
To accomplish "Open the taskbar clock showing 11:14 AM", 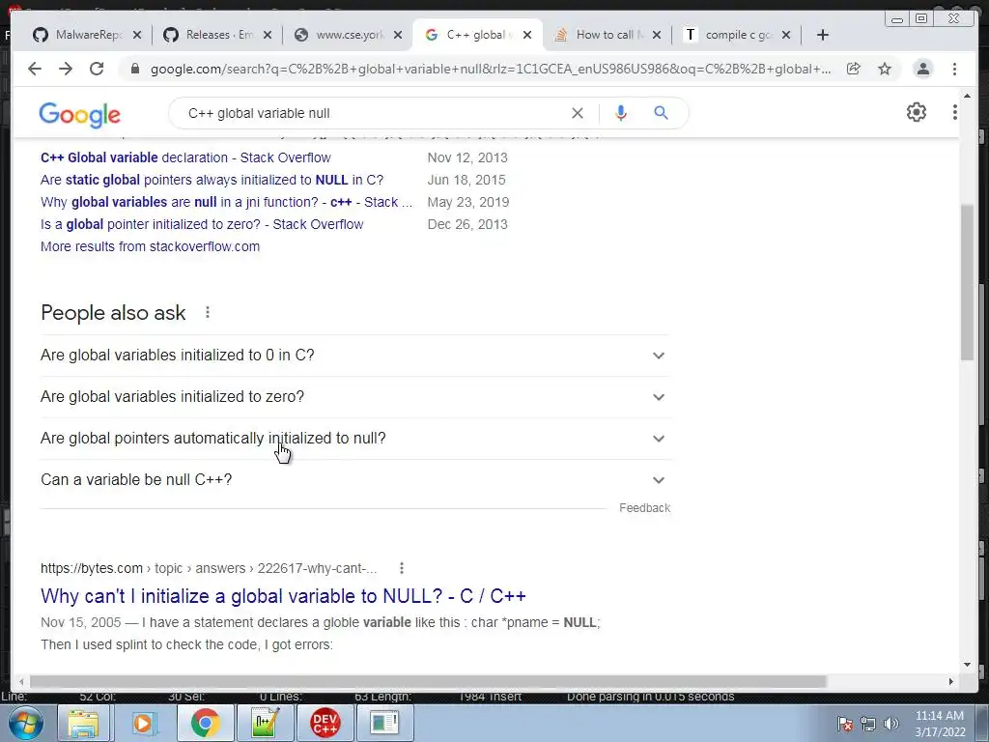I will (940, 724).
